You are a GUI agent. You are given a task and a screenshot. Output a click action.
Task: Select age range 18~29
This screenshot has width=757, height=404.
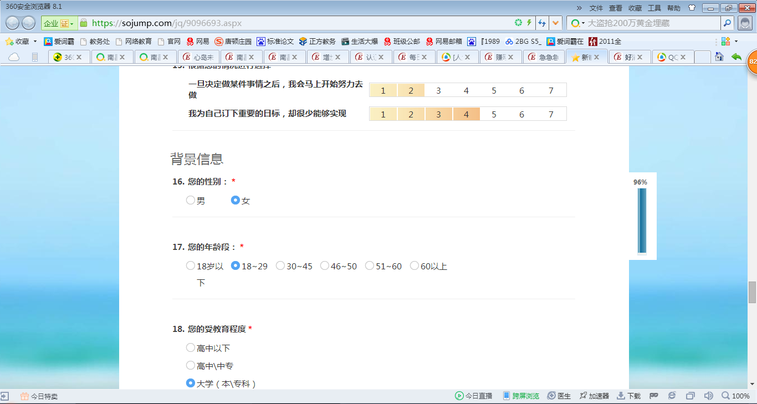[236, 265]
